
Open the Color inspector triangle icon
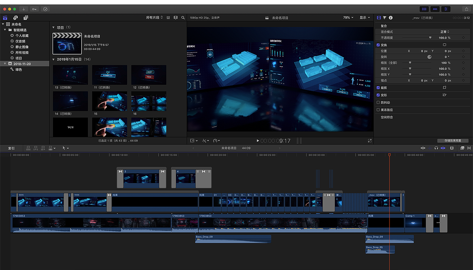tap(385, 18)
